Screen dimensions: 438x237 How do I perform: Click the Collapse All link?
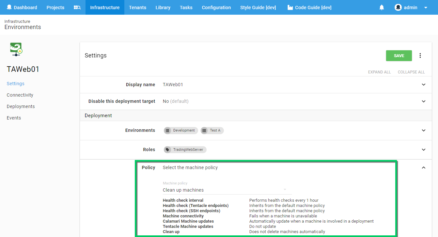click(x=411, y=72)
